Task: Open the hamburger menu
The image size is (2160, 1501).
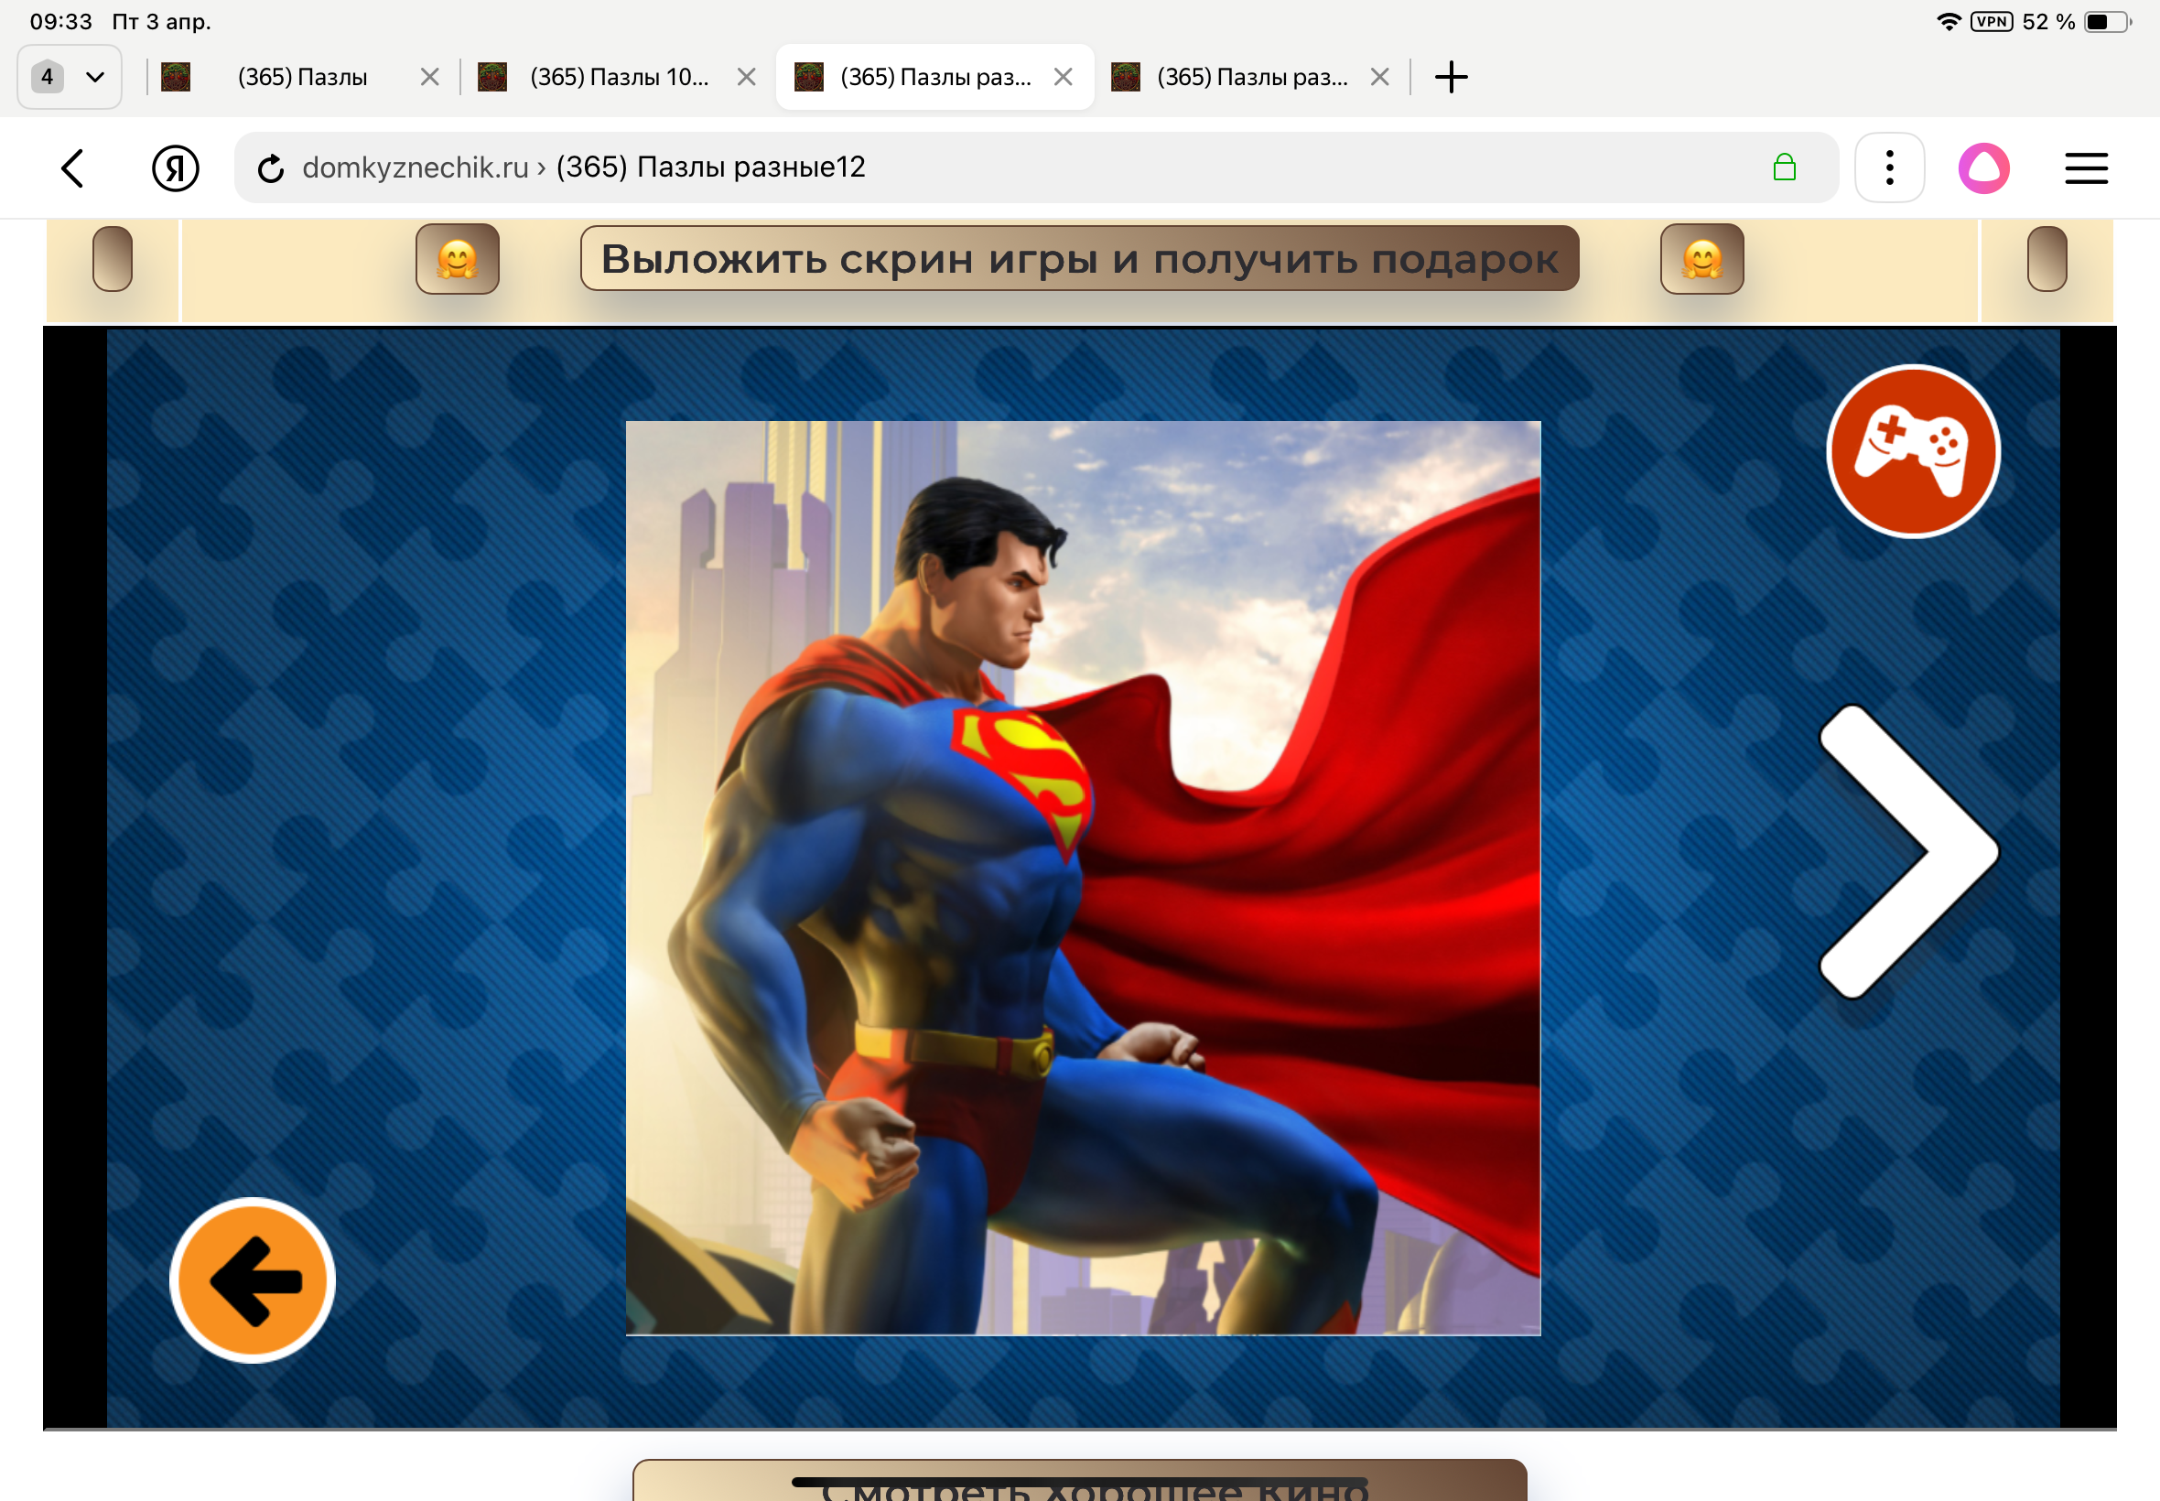Action: click(2085, 168)
